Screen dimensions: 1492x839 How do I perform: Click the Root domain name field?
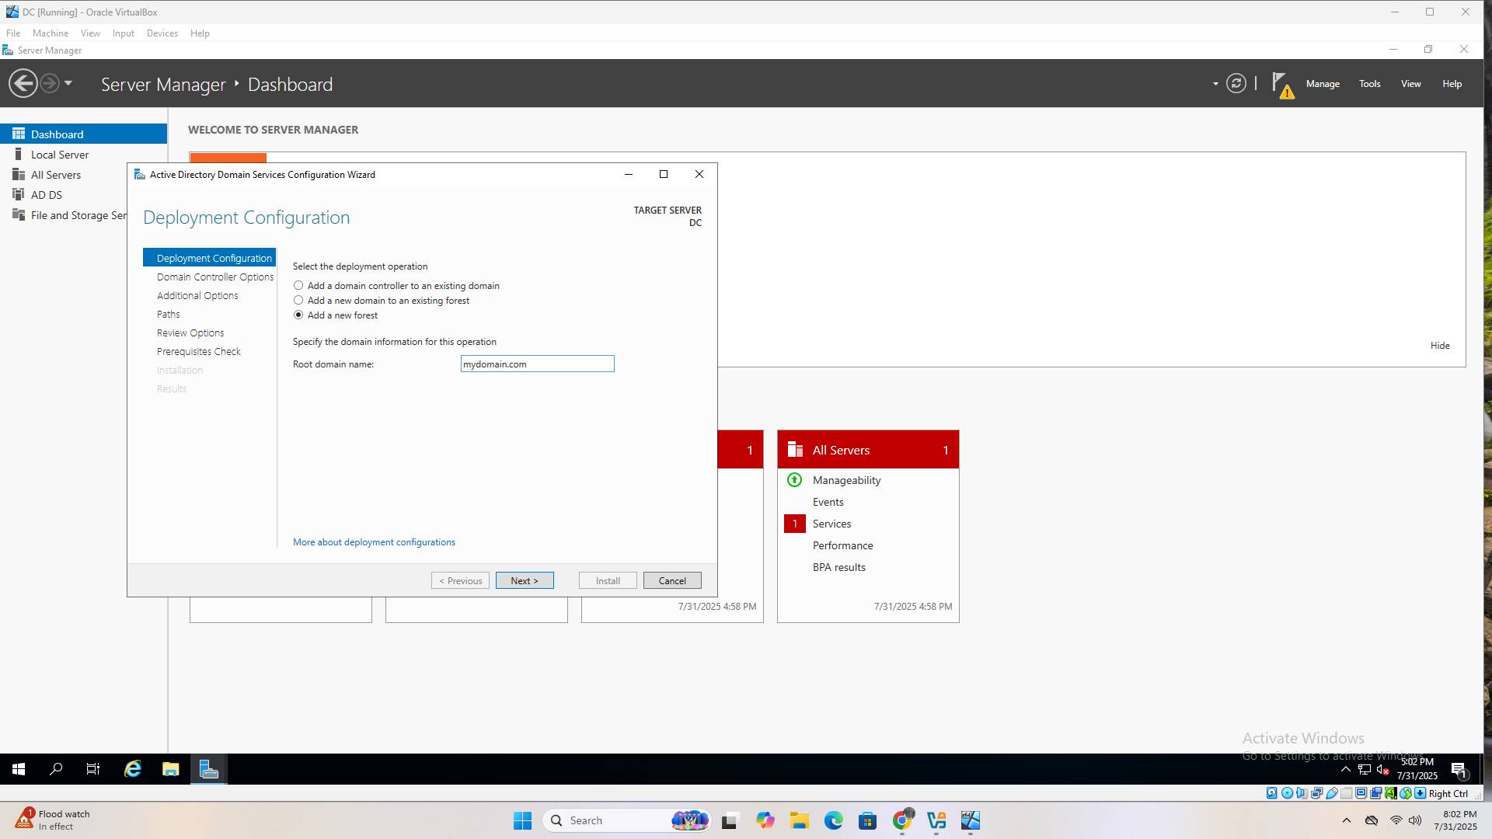(537, 364)
